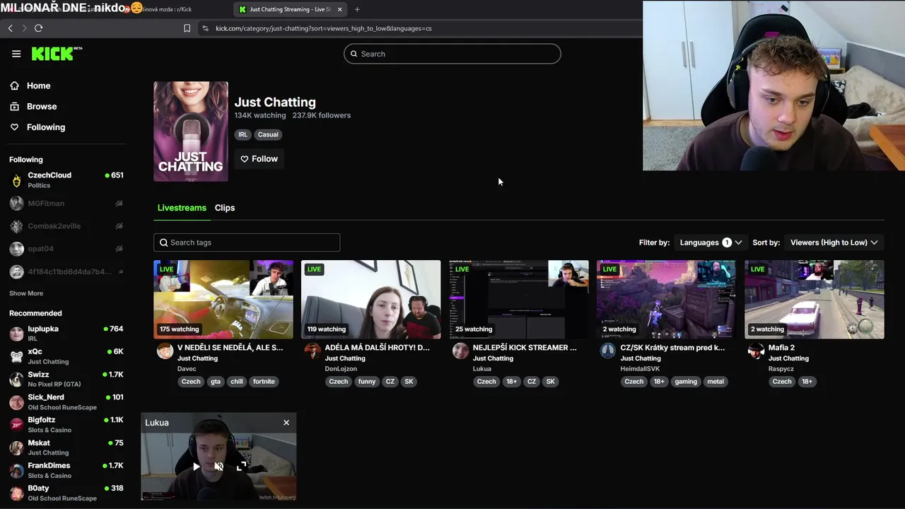Click the funny tag under DonLojzon stream
This screenshot has height=509, width=905.
pos(367,382)
